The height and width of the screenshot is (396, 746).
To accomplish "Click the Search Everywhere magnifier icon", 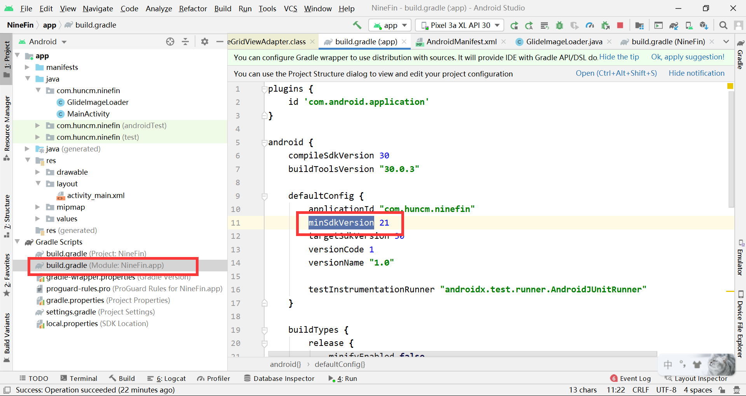I will pyautogui.click(x=723, y=25).
